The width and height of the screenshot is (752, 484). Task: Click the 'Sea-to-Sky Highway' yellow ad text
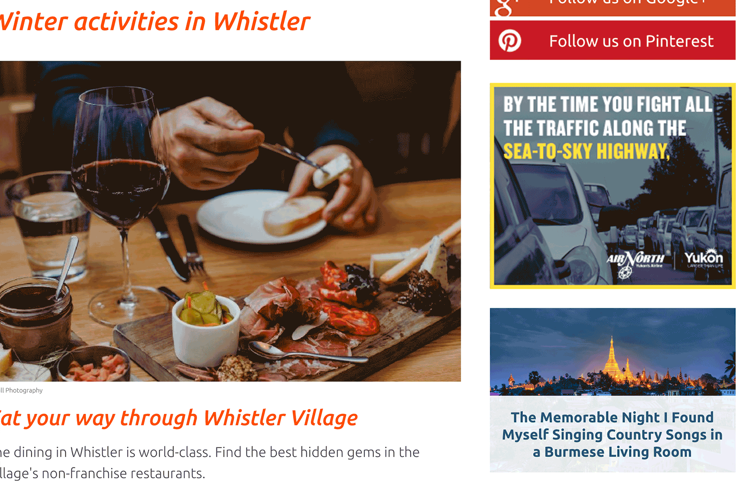click(586, 152)
